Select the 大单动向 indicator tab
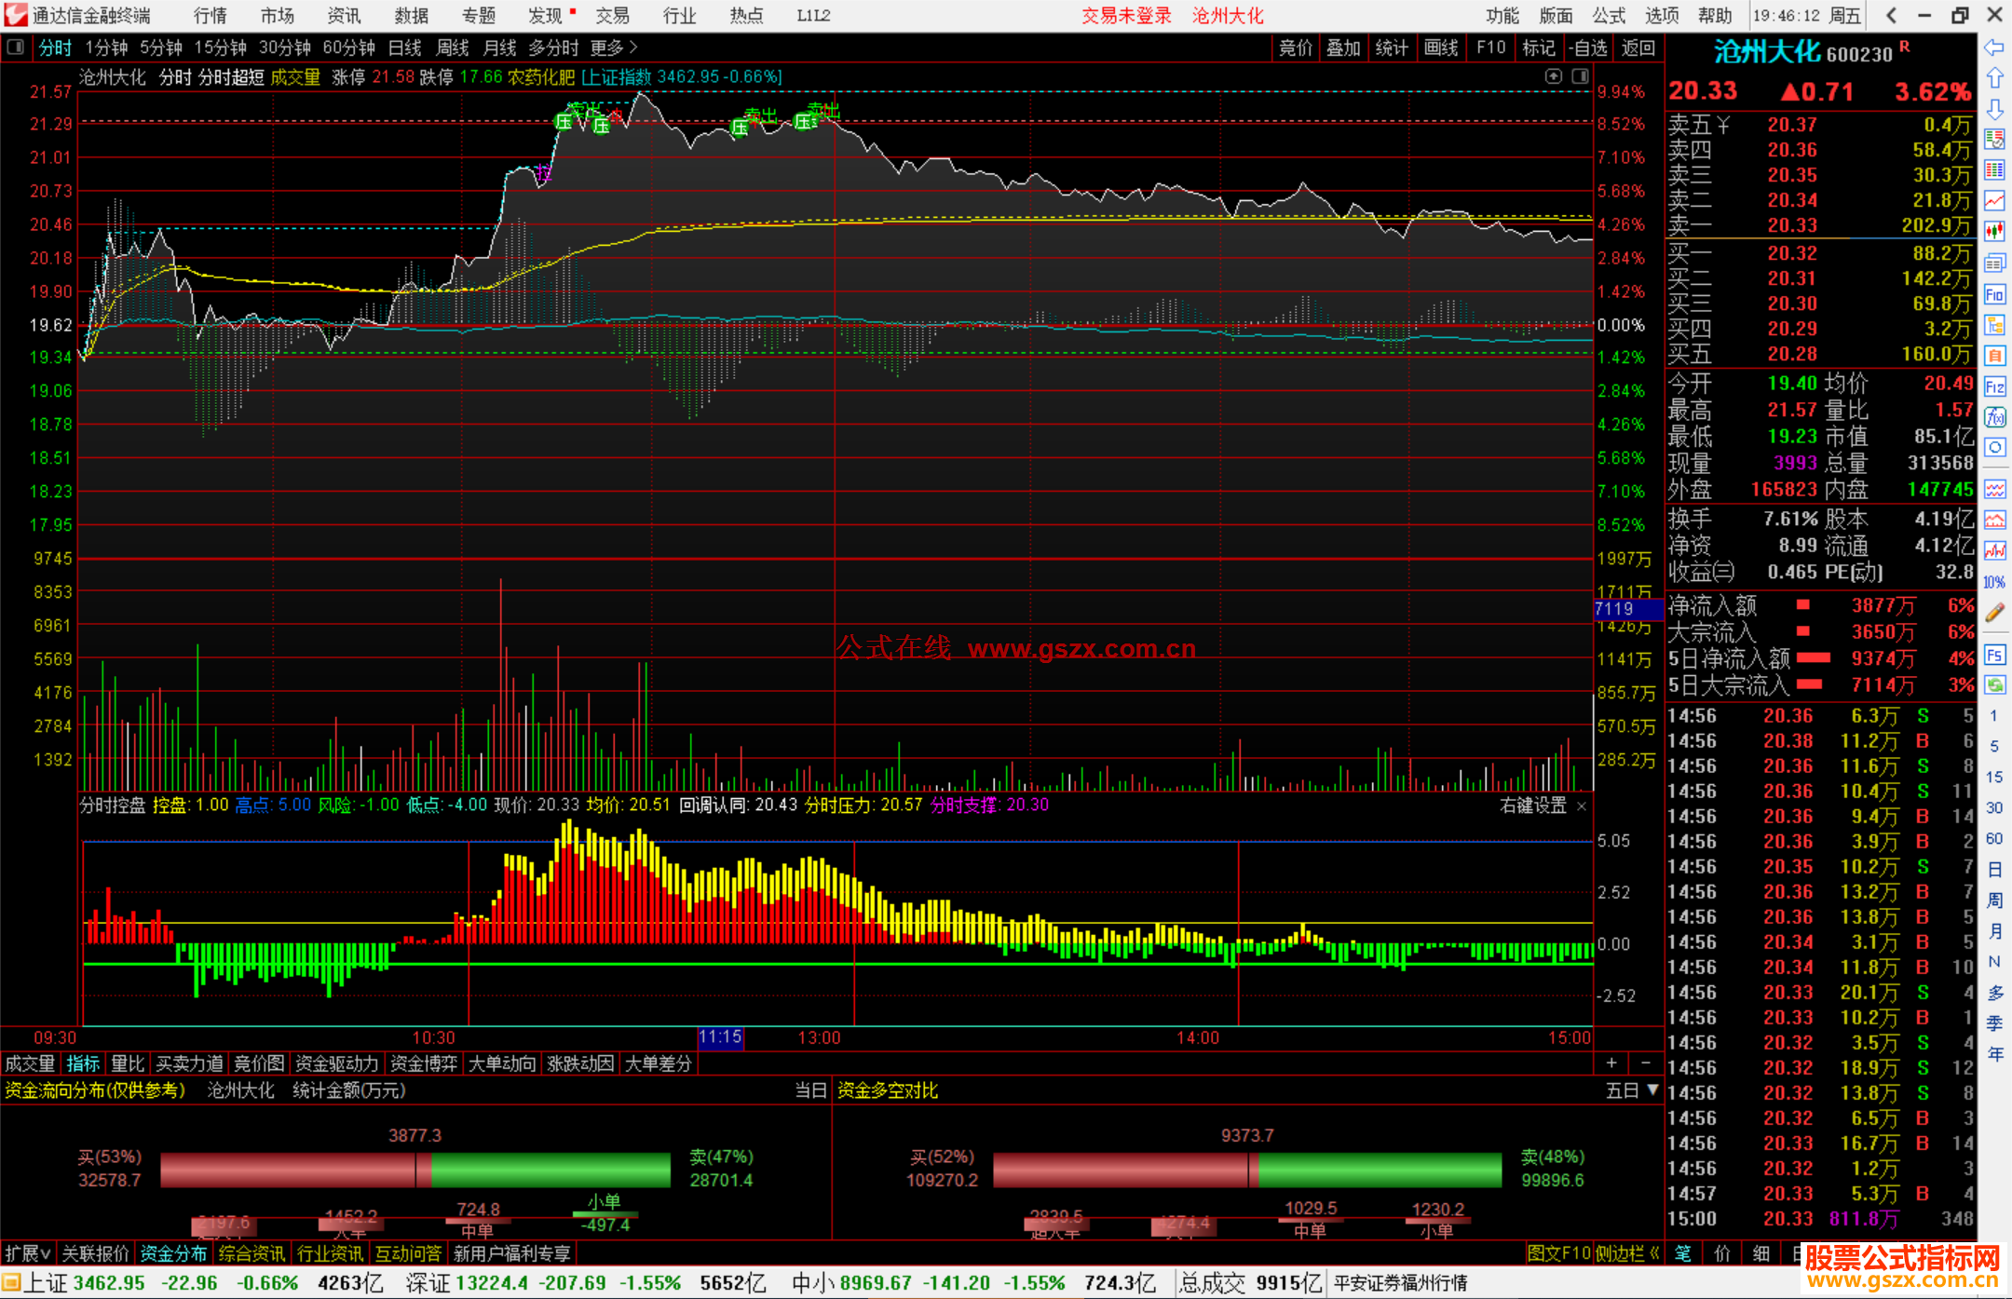Image resolution: width=2012 pixels, height=1299 pixels. (502, 1063)
